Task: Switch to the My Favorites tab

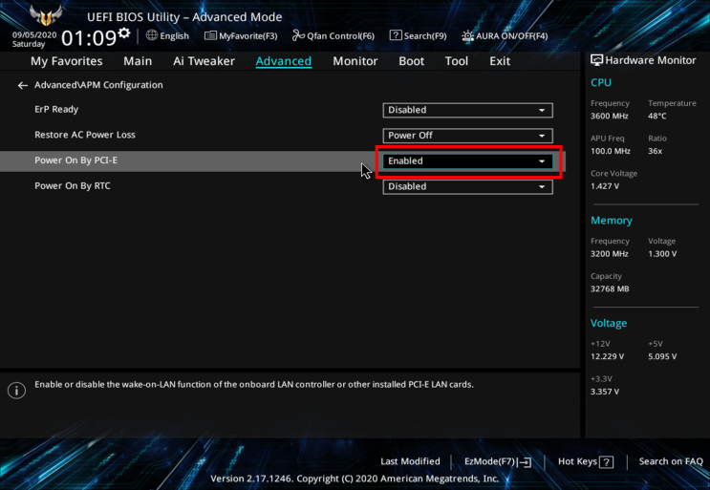Action: tap(67, 61)
